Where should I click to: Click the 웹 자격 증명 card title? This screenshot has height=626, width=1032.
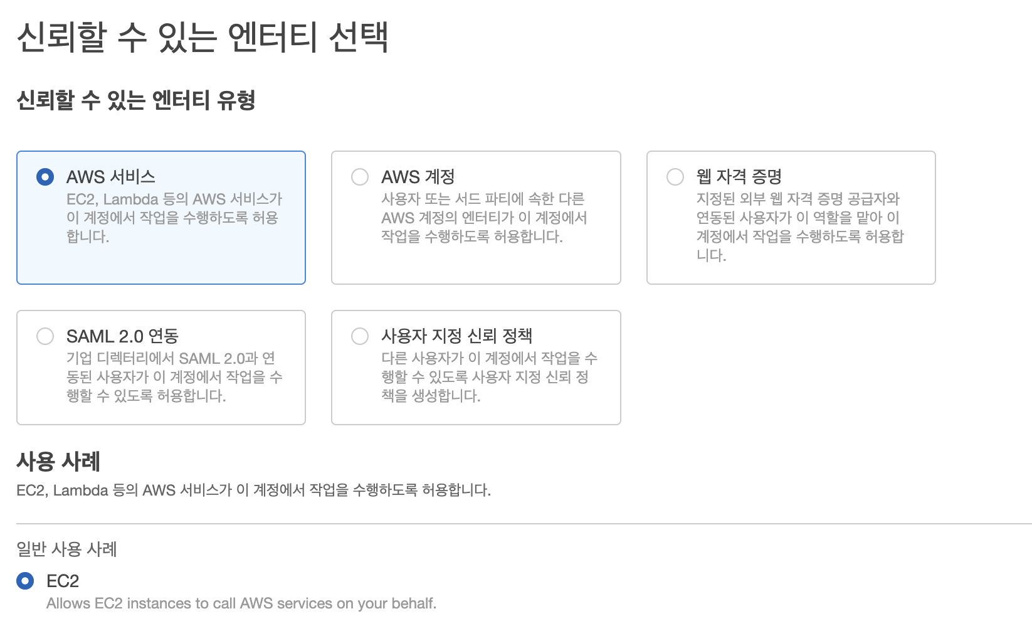coord(739,177)
